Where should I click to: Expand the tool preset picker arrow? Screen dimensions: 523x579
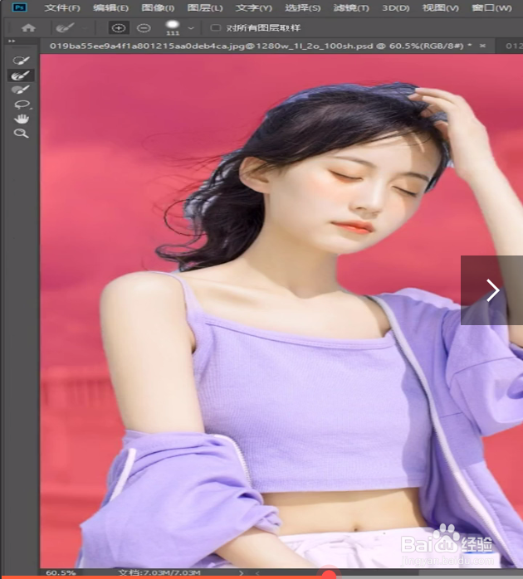point(85,28)
